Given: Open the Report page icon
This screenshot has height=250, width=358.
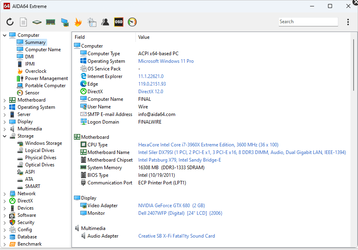Looking at the screenshot, I should coord(24,22).
